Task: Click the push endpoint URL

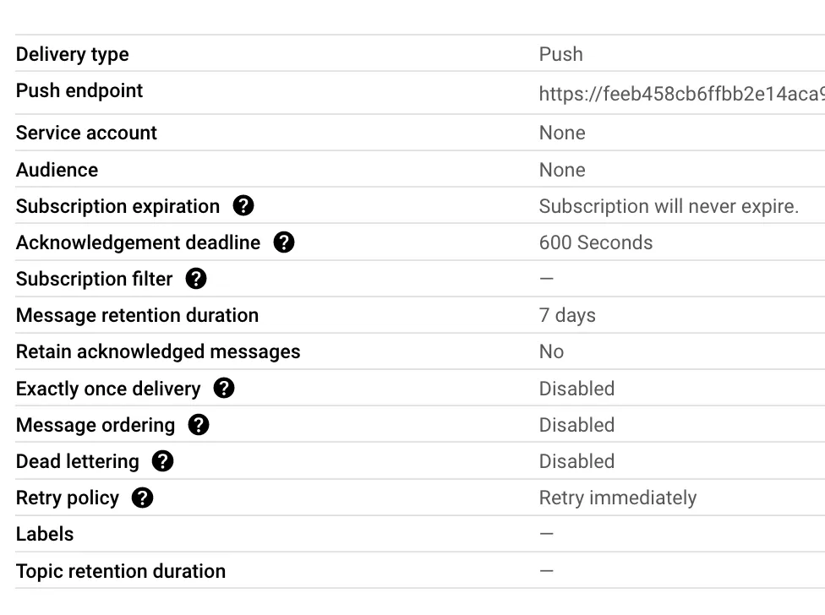Action: (680, 94)
